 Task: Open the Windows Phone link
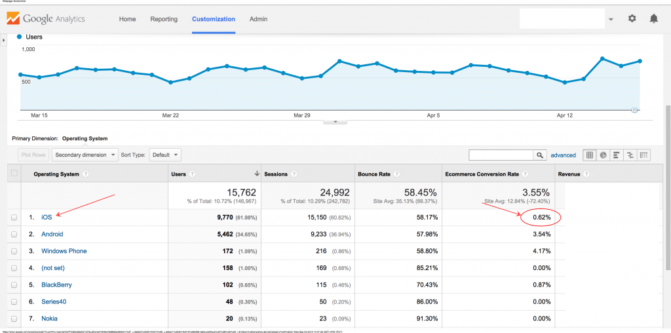pyautogui.click(x=64, y=251)
